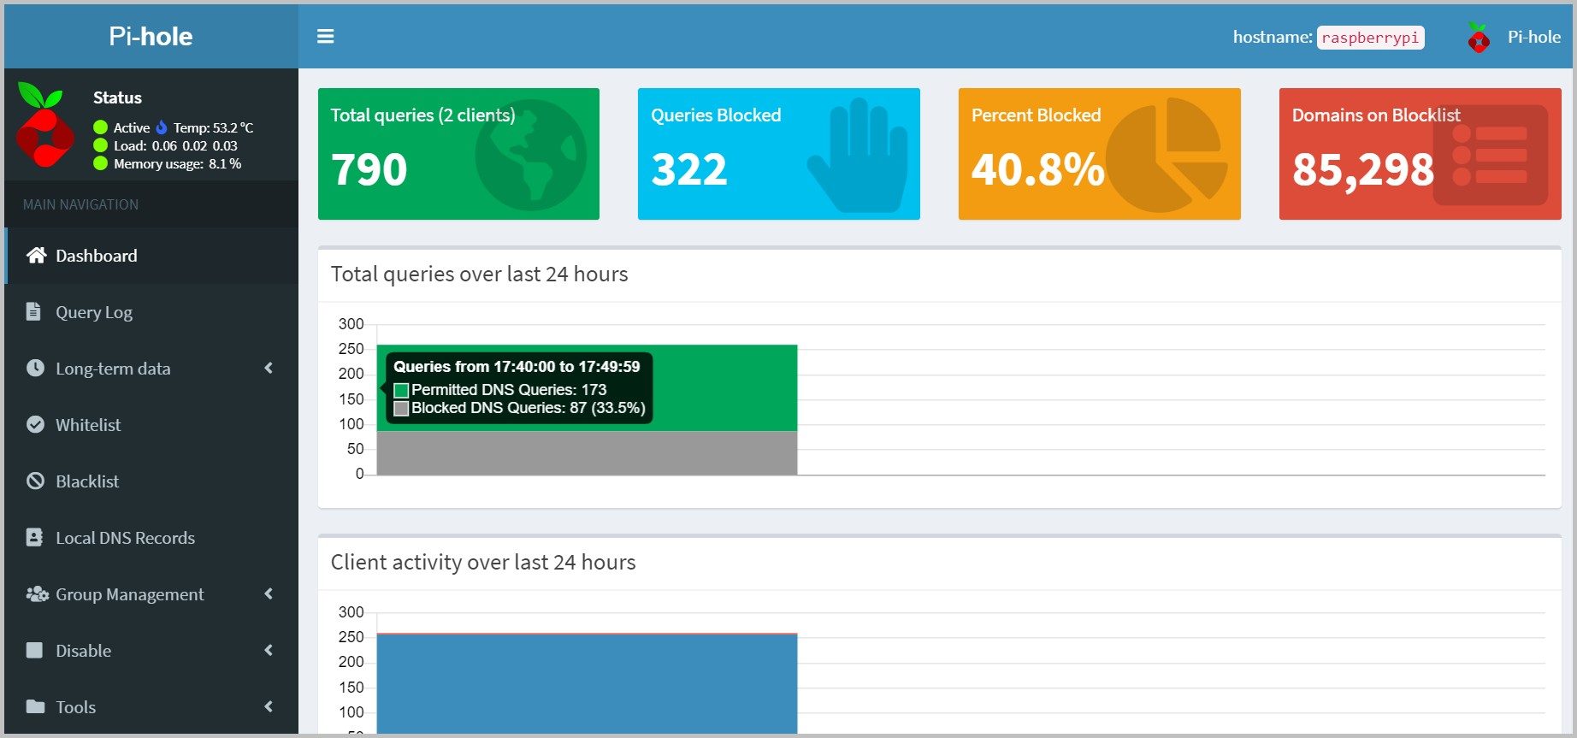Screen dimensions: 1577x738
Task: Click the 'Load: 0.06 0.02 0.03' status text
Action: (x=175, y=145)
